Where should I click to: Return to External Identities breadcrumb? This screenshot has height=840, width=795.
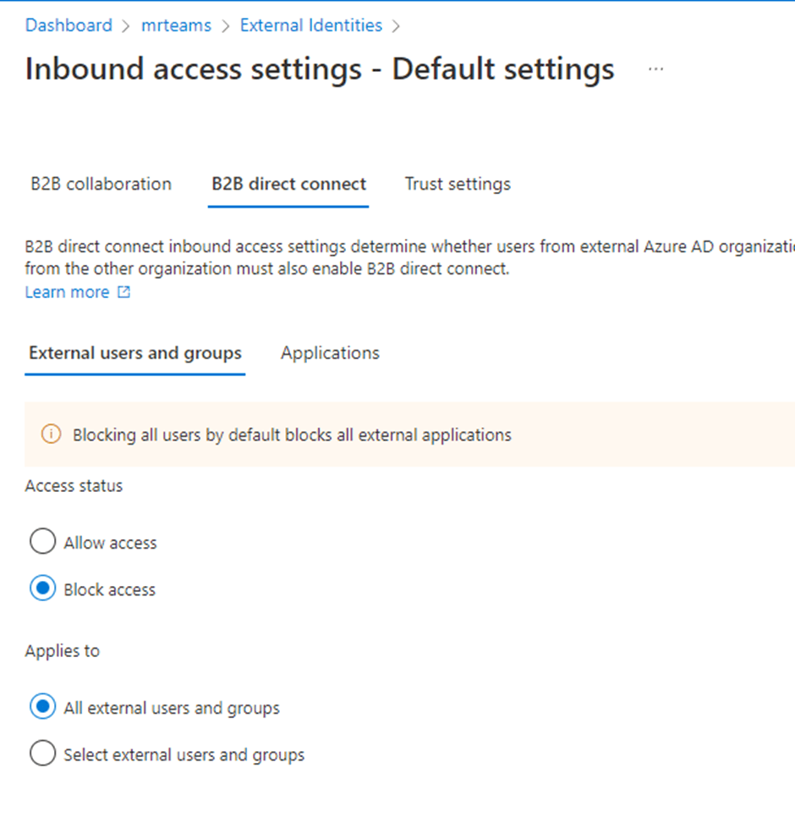(x=310, y=25)
